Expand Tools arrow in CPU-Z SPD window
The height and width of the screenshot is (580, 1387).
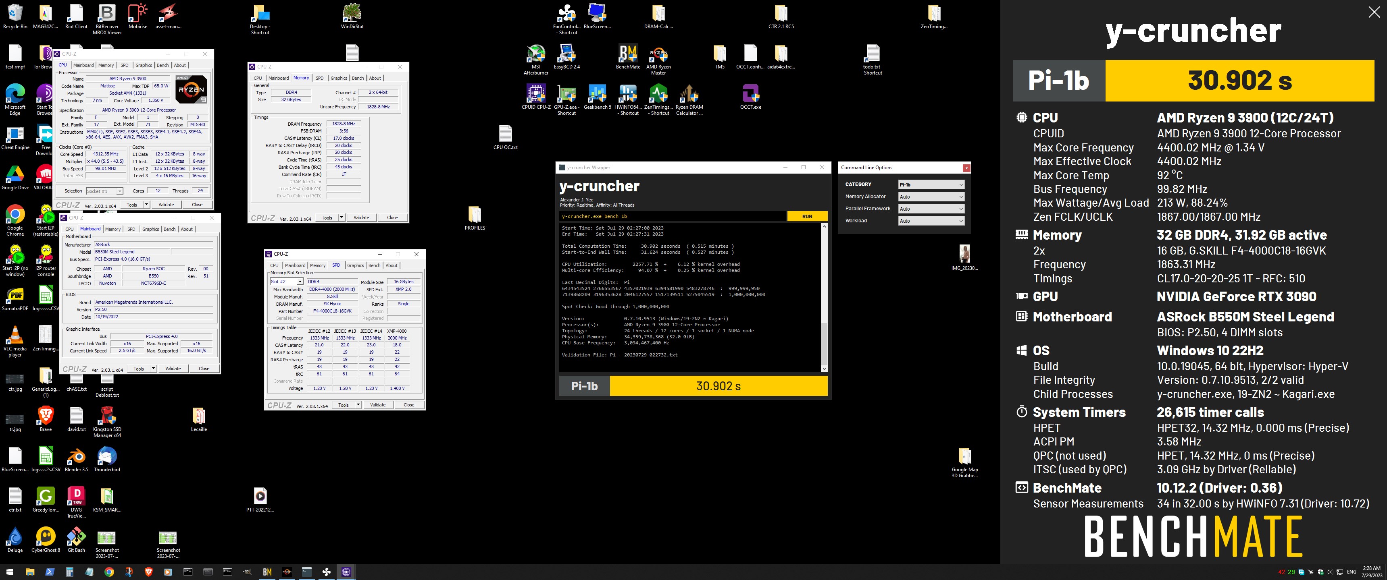tap(358, 405)
